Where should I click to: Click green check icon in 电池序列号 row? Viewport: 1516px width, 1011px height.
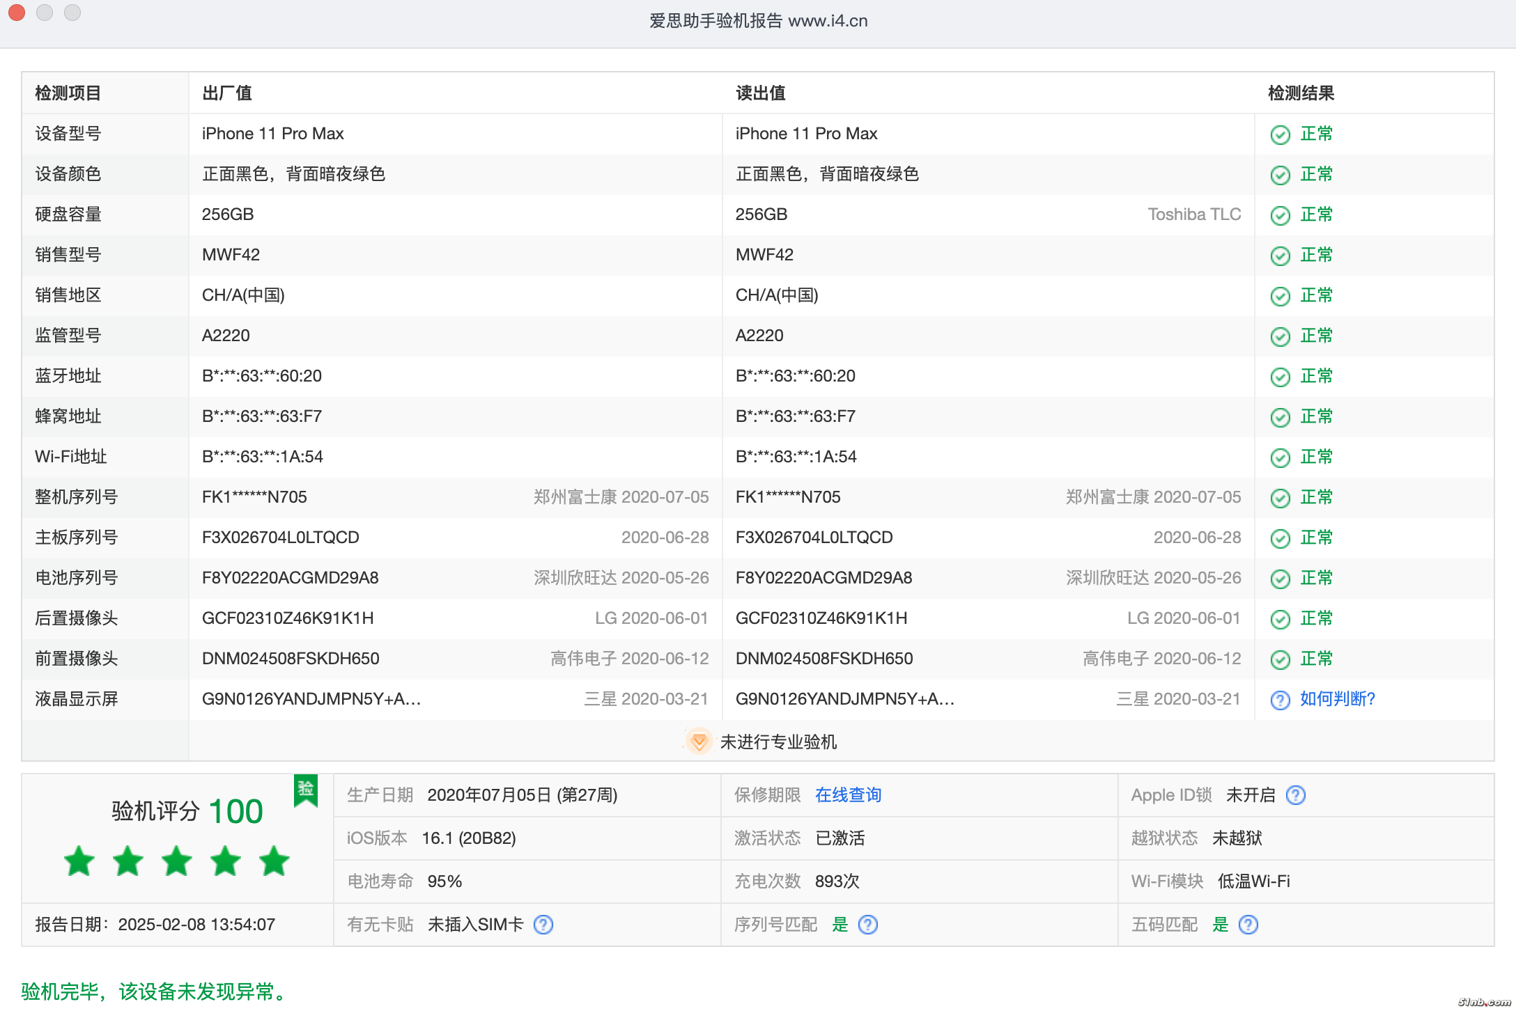[1280, 579]
